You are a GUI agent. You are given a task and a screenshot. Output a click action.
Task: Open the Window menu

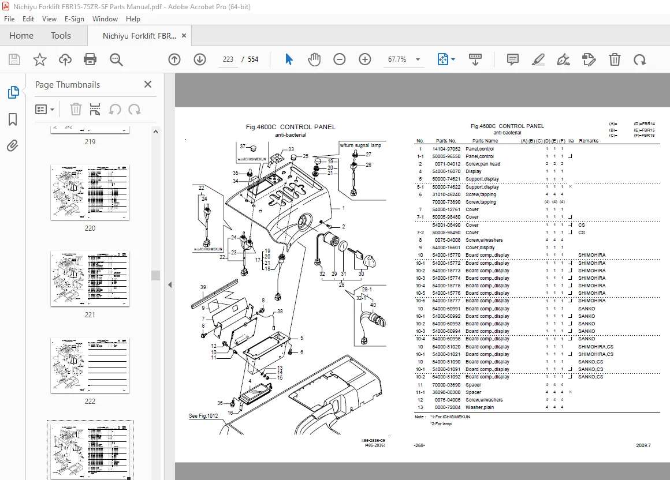(105, 19)
